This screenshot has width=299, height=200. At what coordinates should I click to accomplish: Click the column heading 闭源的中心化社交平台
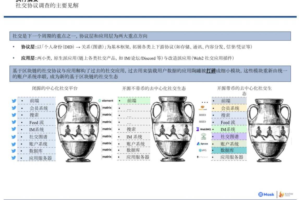(55, 88)
